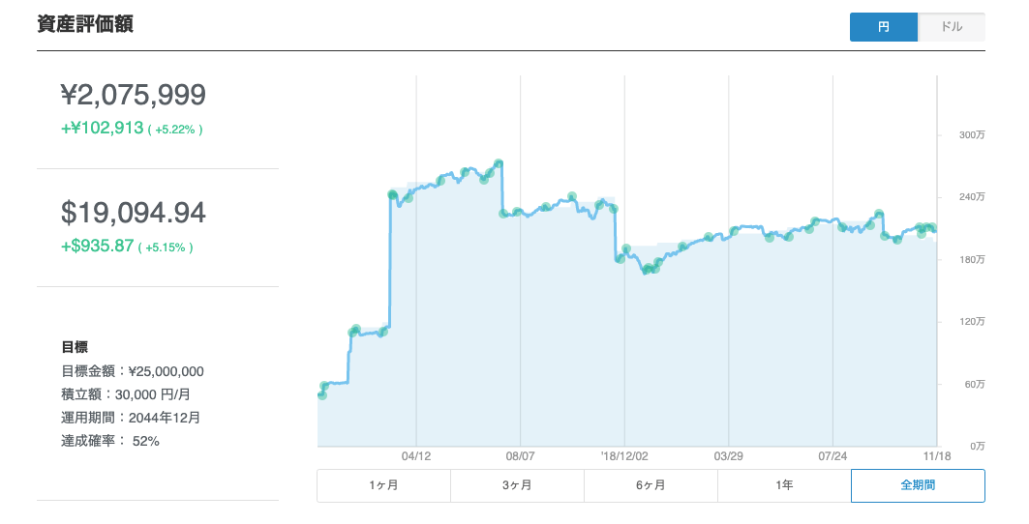
Task: Click the 目標金額 ¥25,000,000 line
Action: click(133, 371)
